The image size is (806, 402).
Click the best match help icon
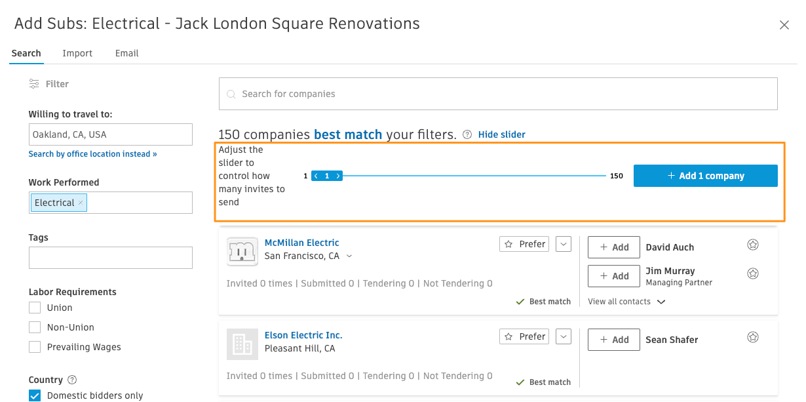(467, 134)
